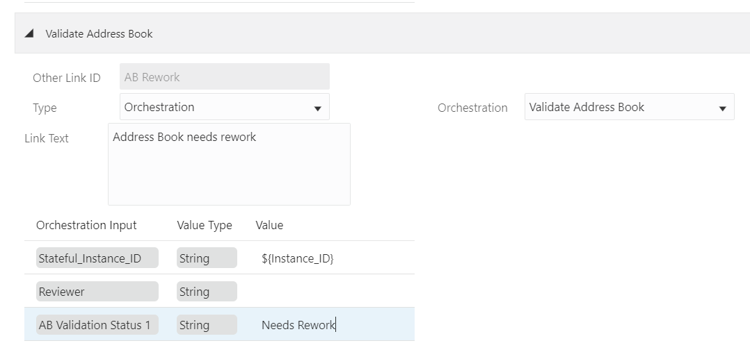Select the Stateful_Instance_ID input name
Viewport: 750px width, 350px height.
tap(97, 258)
